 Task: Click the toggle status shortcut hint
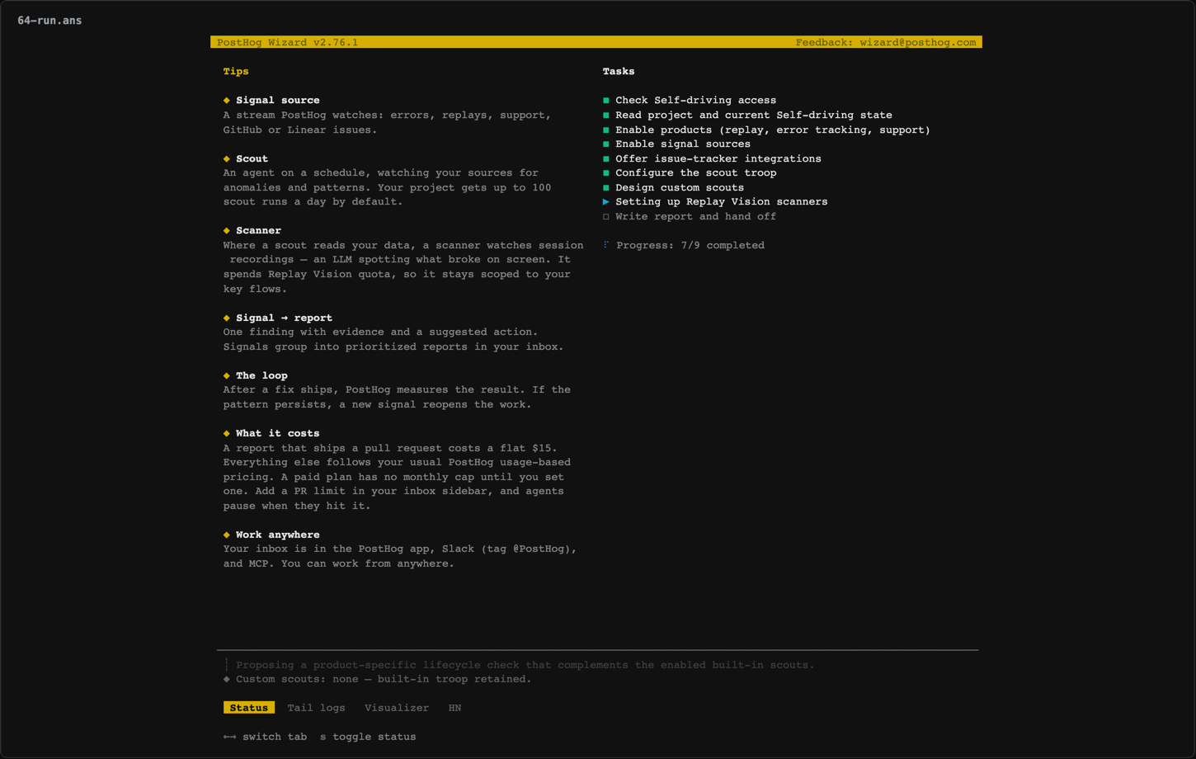[x=368, y=737]
